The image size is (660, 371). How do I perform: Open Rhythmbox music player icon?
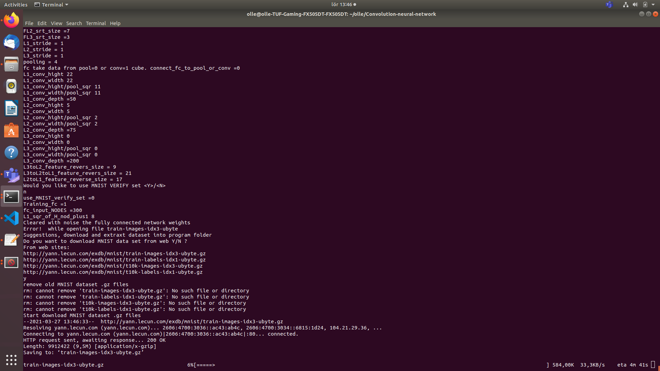(x=11, y=86)
